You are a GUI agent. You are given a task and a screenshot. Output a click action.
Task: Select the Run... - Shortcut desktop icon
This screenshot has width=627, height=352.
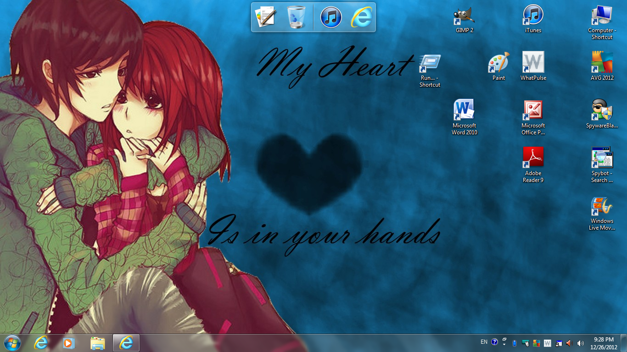(430, 71)
